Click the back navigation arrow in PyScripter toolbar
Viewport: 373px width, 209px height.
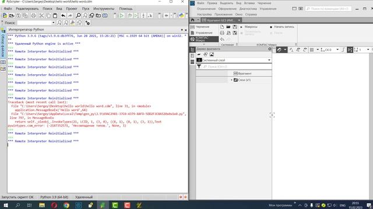[166, 16]
